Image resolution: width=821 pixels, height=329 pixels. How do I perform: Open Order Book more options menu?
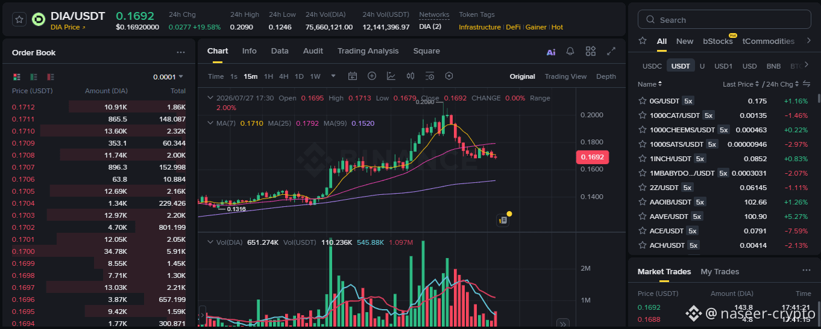coord(181,53)
